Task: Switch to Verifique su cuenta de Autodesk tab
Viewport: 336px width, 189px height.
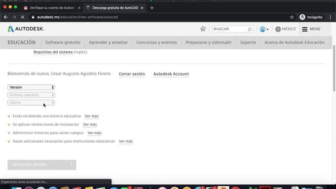Action: (x=52, y=8)
